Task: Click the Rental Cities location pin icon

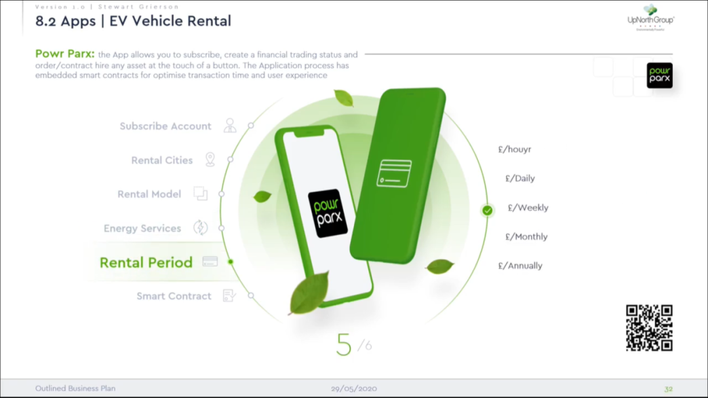Action: [210, 160]
